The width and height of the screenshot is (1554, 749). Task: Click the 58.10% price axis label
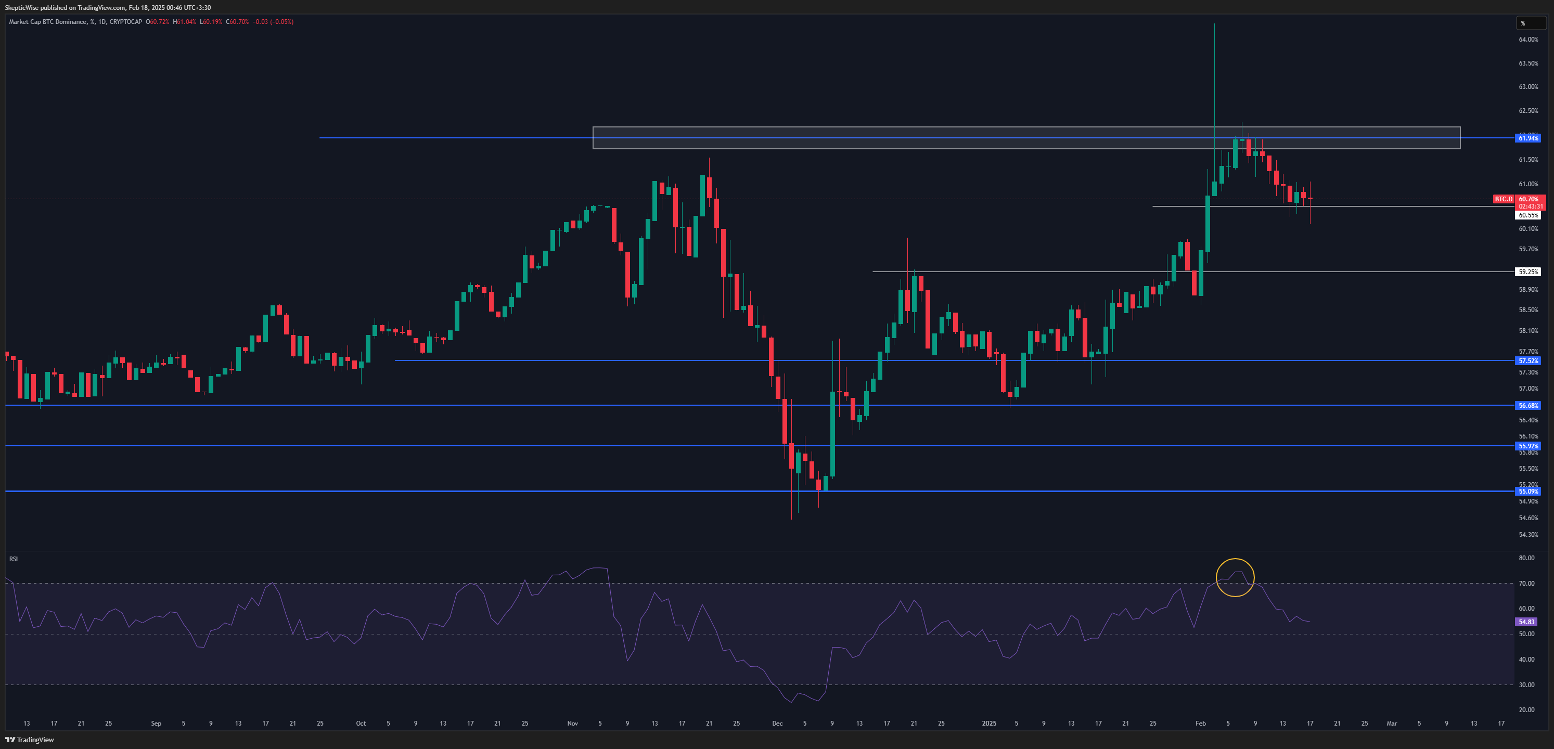pyautogui.click(x=1528, y=330)
